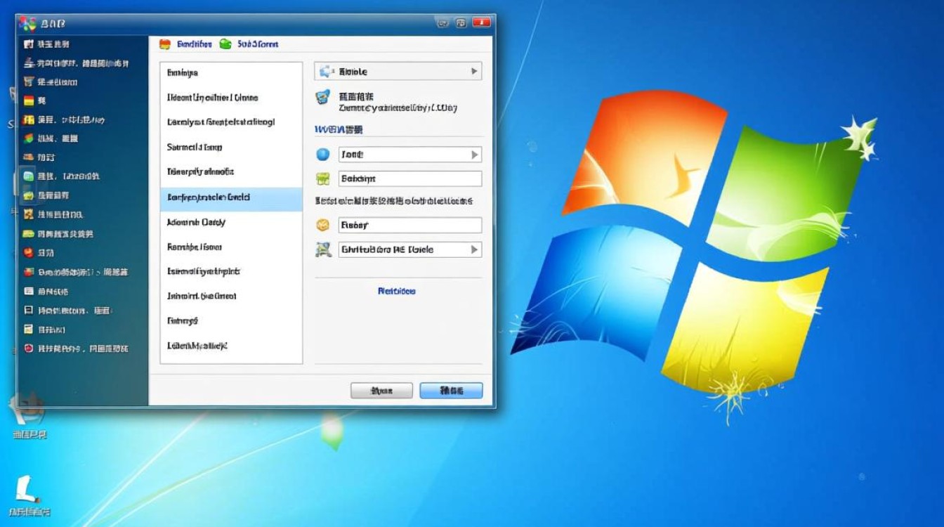Click the blue highlighted button at dialog bottom
Screen dimensions: 944x527
pos(451,391)
